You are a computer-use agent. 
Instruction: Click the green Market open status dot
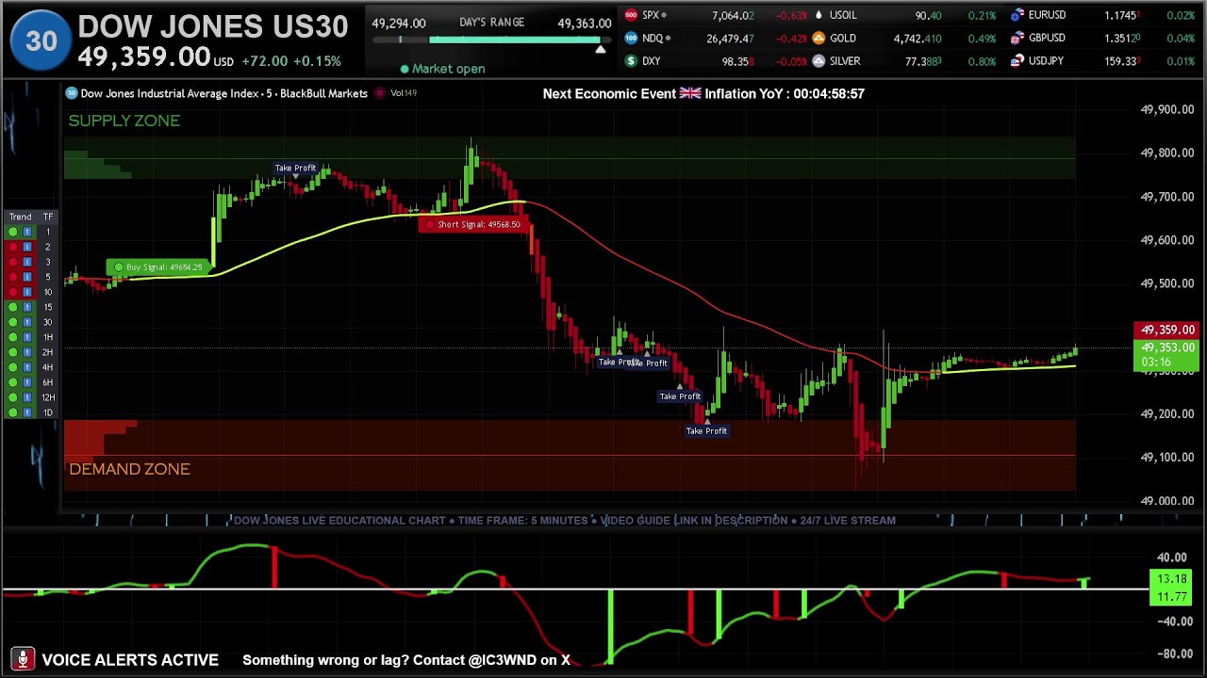click(x=405, y=69)
